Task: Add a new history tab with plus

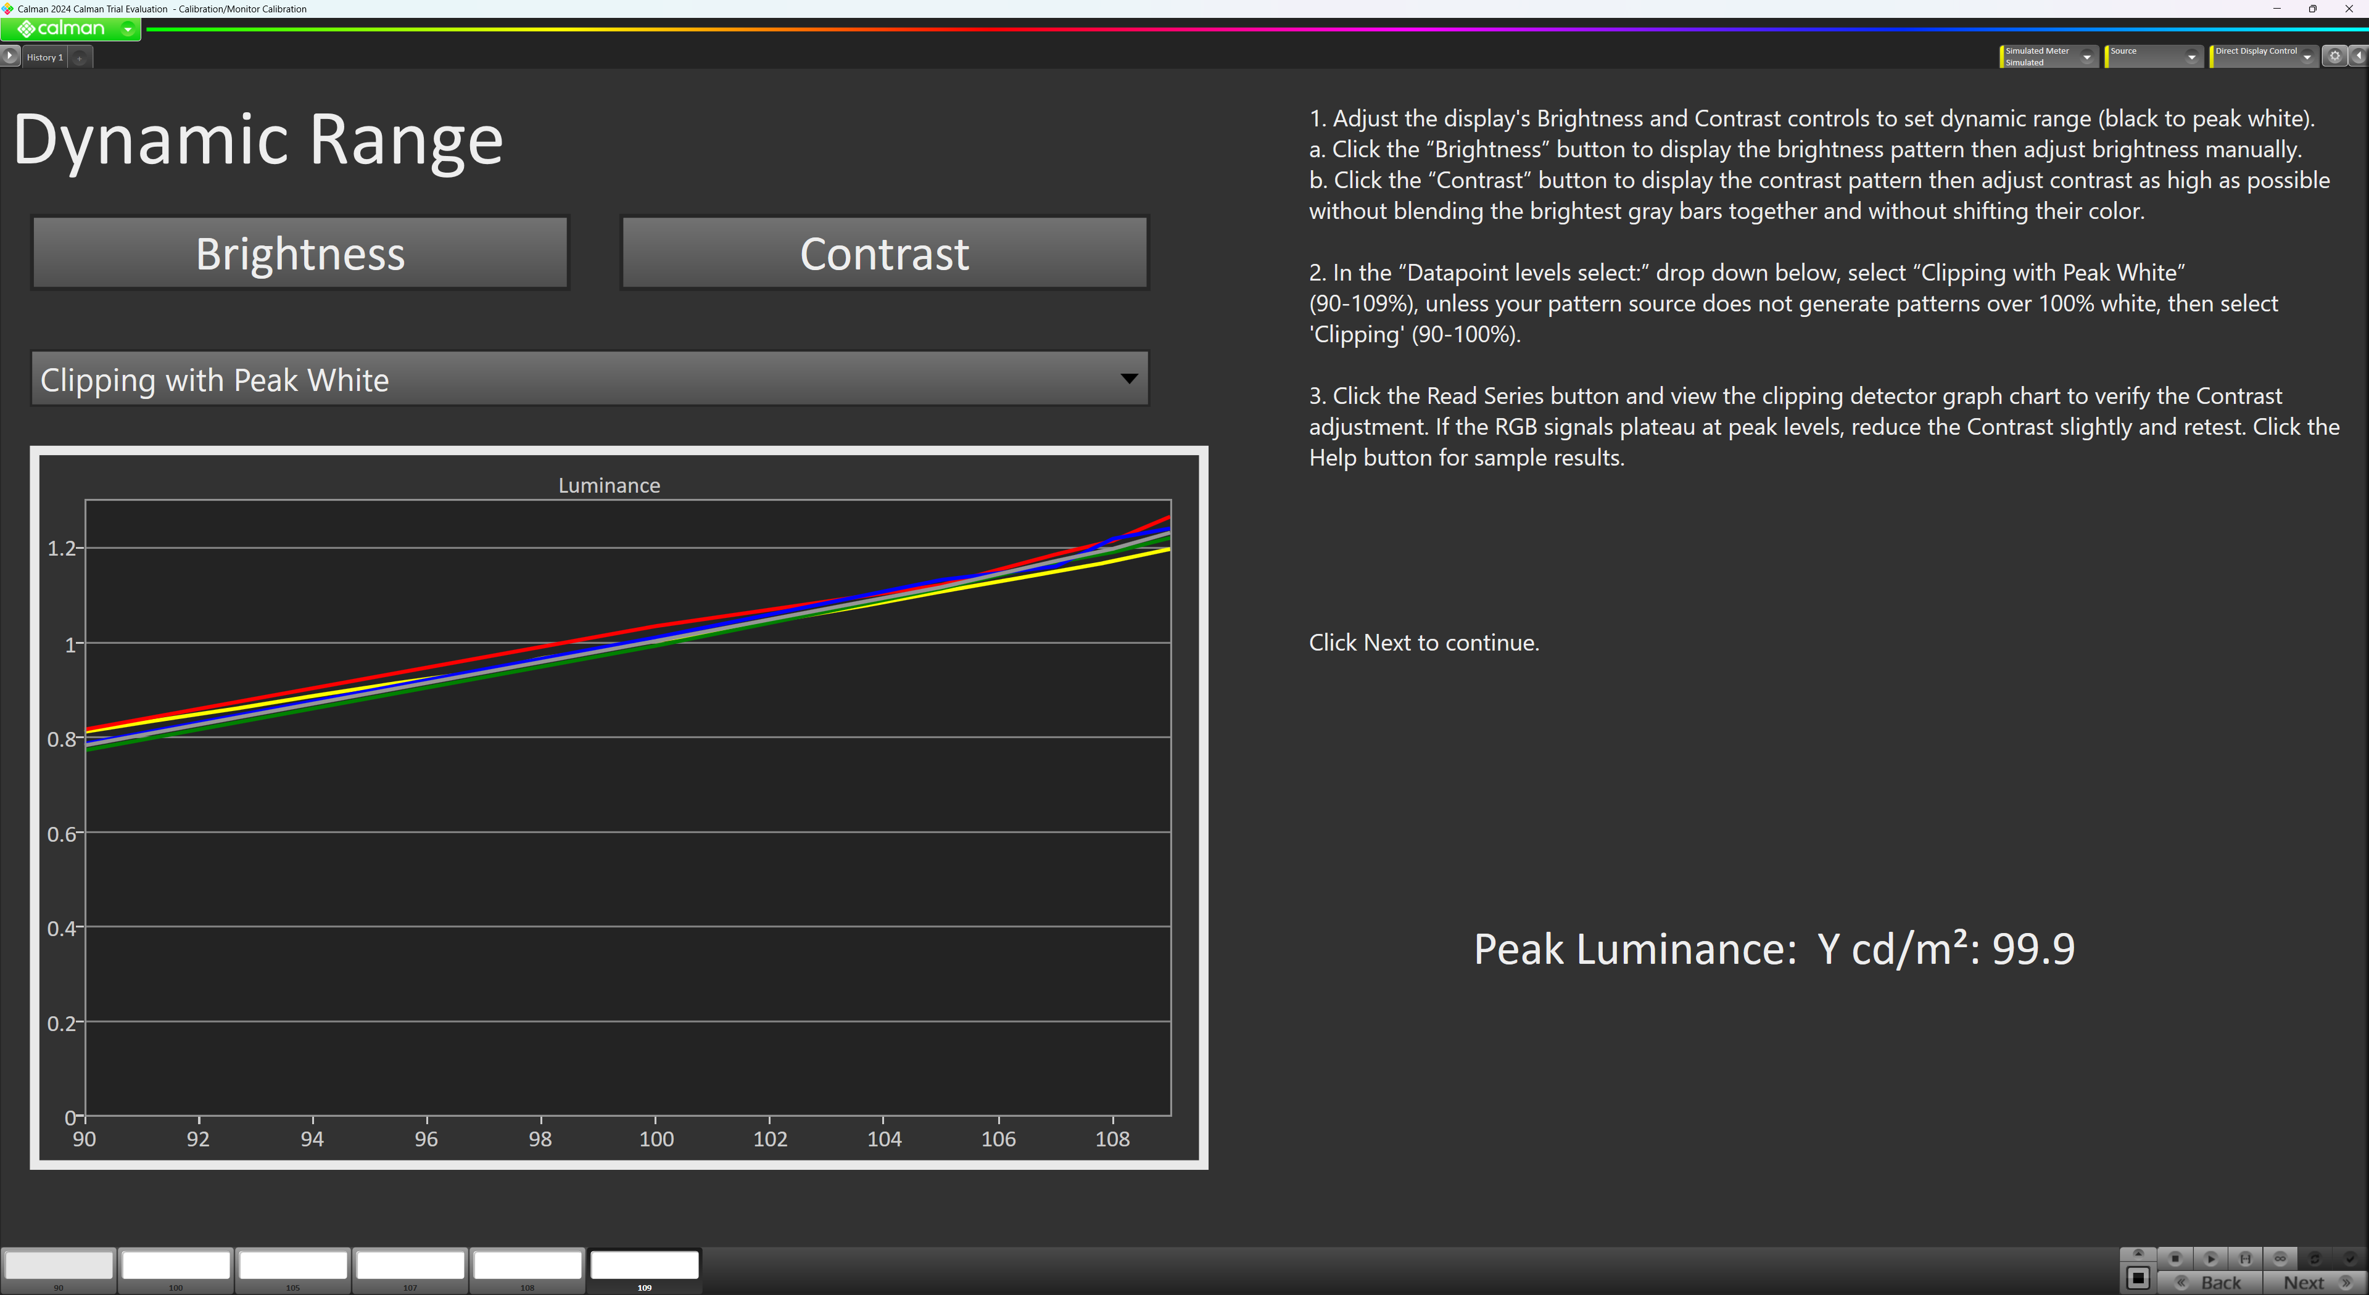Action: (x=80, y=58)
